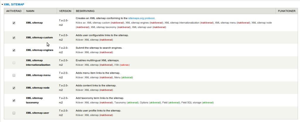This screenshot has height=122, width=300.
Task: Uncheck the XML sitemap node checkbox
Action: (14, 88)
